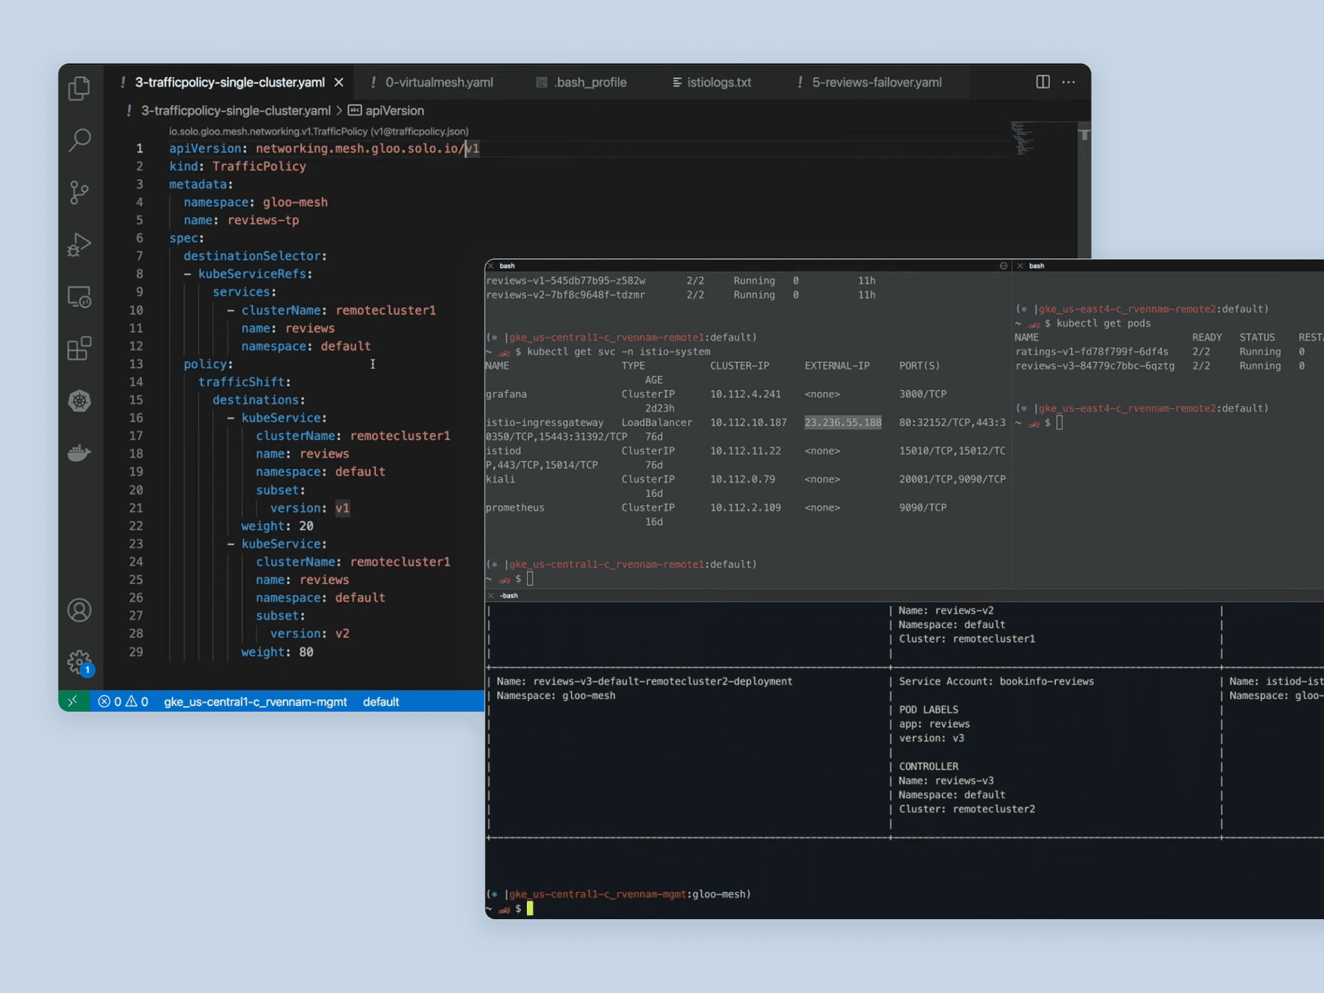The image size is (1324, 993).
Task: Click the circular icon at left terminal pane's right edge
Action: (1003, 265)
